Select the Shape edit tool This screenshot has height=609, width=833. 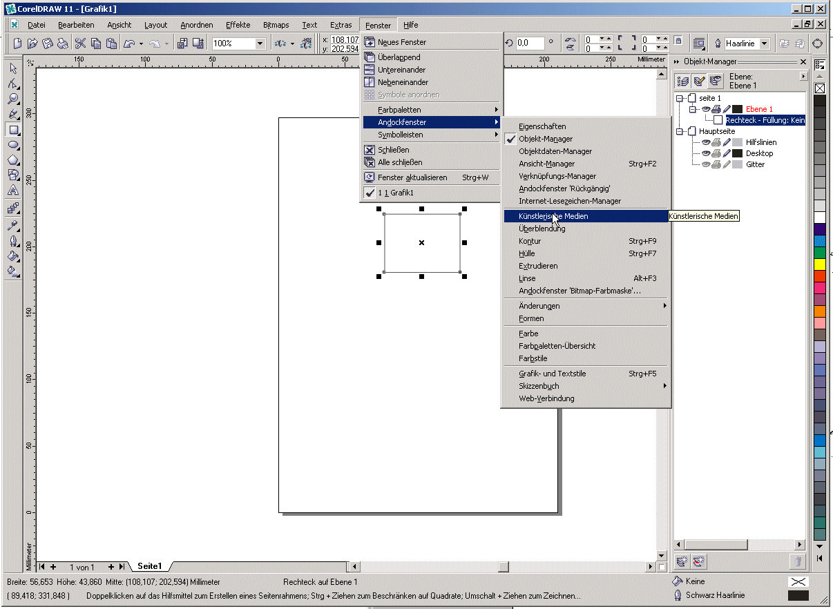(x=13, y=84)
